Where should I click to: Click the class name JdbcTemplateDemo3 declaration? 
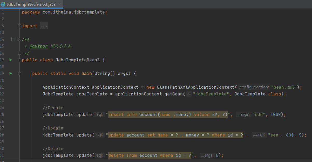78,60
